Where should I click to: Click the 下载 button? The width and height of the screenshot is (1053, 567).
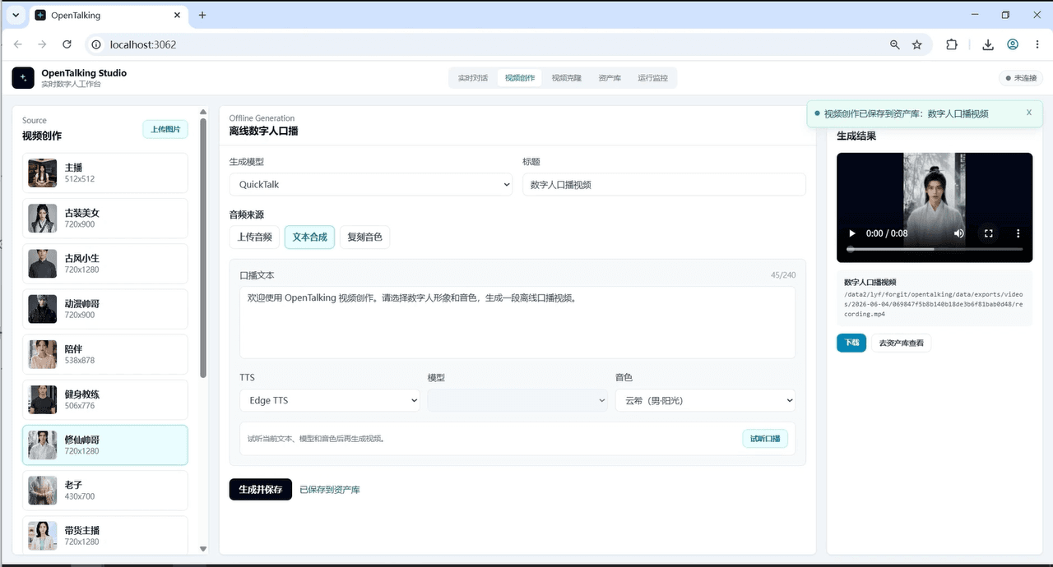coord(851,343)
